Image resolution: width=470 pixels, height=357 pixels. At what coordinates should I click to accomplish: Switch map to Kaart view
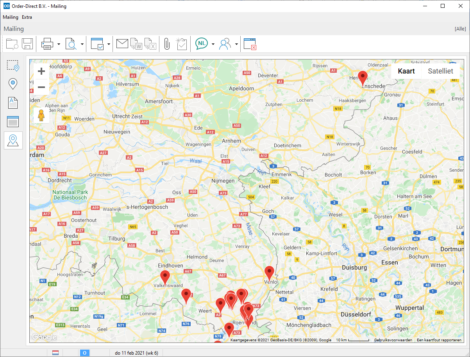tap(406, 71)
